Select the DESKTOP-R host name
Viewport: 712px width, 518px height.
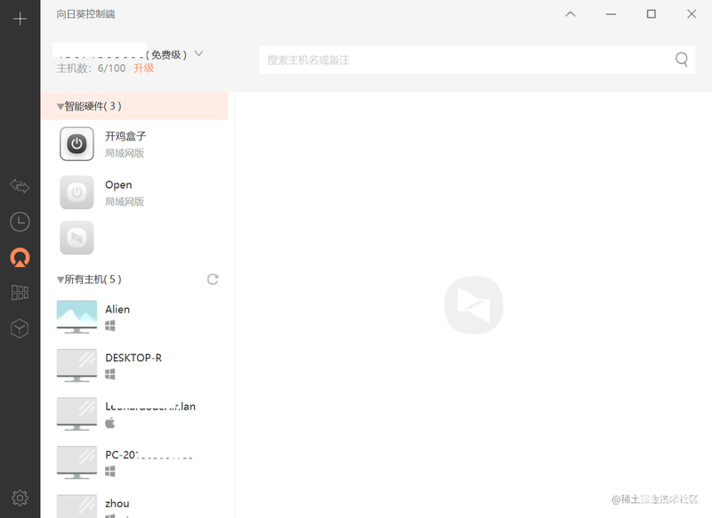pyautogui.click(x=133, y=358)
